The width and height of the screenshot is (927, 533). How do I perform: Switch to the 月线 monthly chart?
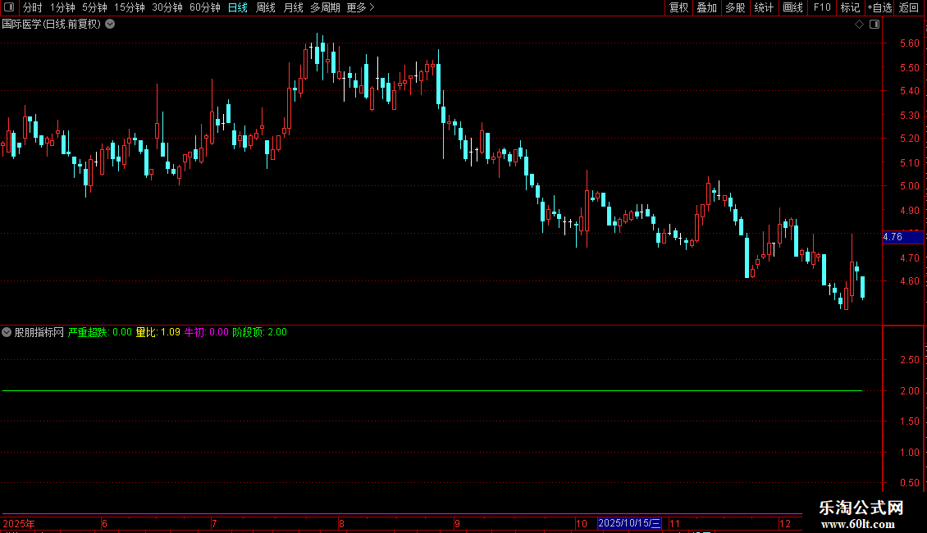[x=293, y=7]
